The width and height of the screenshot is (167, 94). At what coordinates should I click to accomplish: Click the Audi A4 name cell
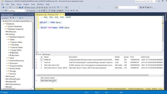(x=56, y=62)
